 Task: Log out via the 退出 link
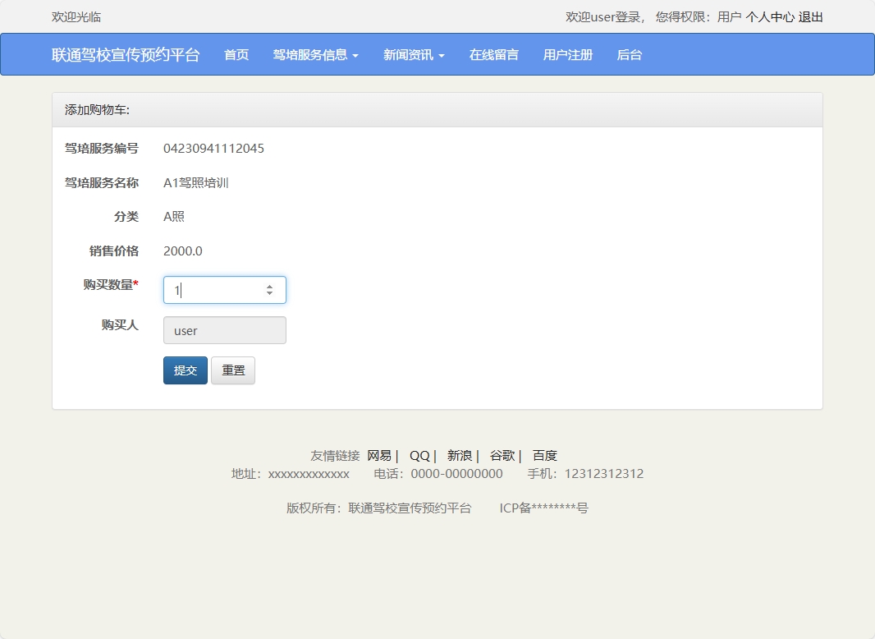[x=809, y=16]
